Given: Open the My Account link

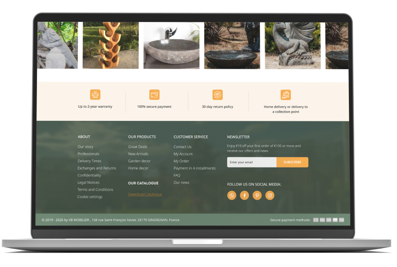Looking at the screenshot, I should (x=183, y=154).
